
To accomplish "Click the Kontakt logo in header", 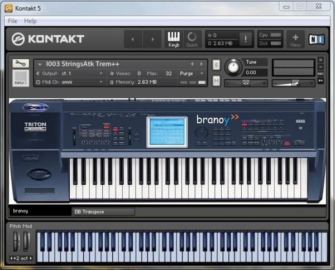I will pyautogui.click(x=48, y=39).
